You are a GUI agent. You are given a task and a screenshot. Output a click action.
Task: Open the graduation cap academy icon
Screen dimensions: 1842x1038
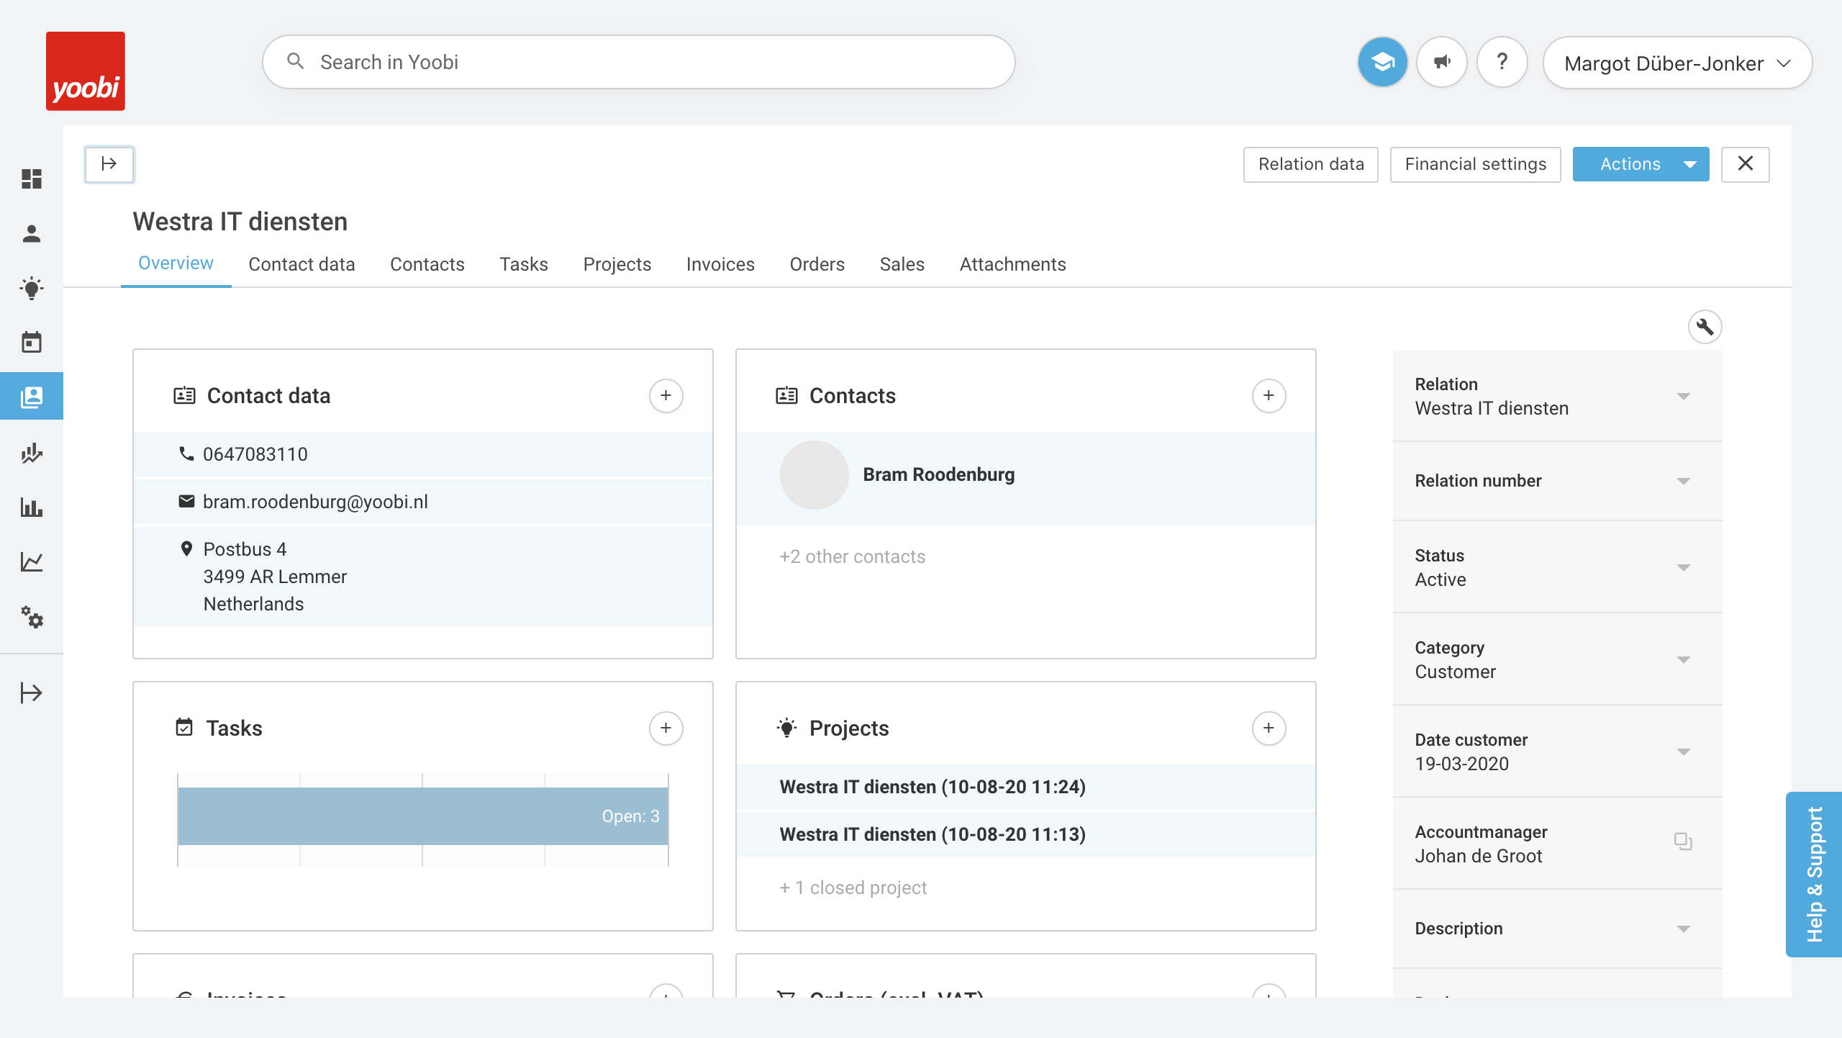tap(1382, 63)
